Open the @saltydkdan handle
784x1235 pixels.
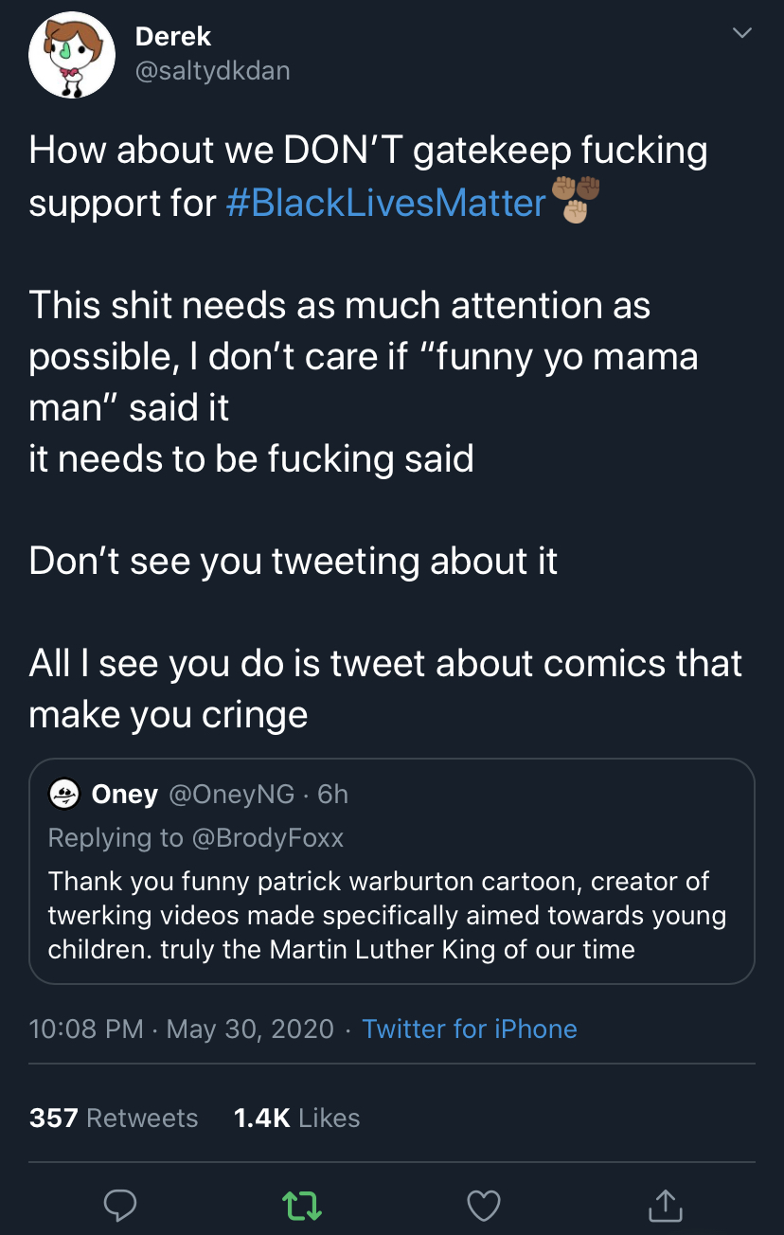click(213, 71)
